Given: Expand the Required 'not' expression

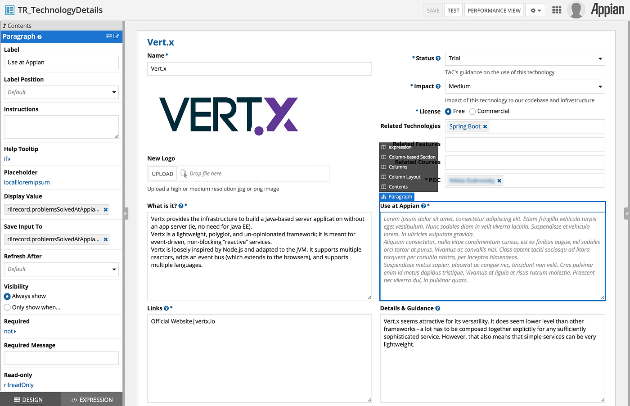Looking at the screenshot, I should point(10,332).
